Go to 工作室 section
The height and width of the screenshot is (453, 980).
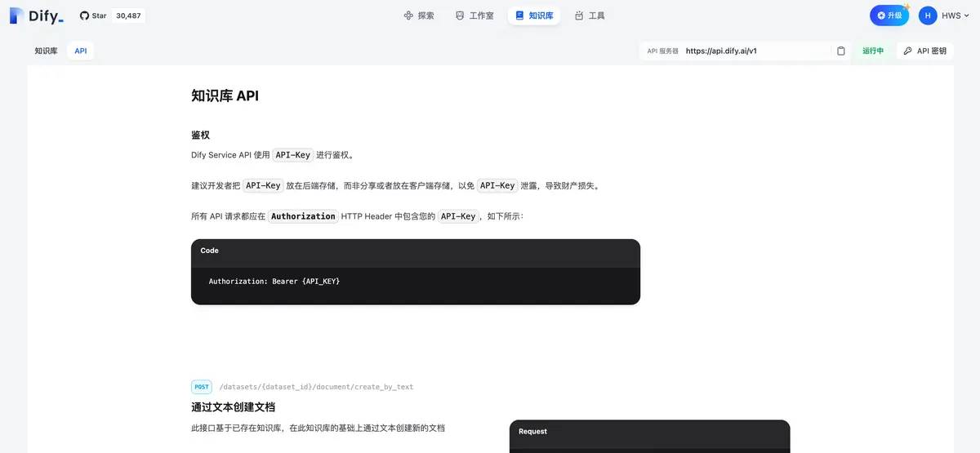474,16
